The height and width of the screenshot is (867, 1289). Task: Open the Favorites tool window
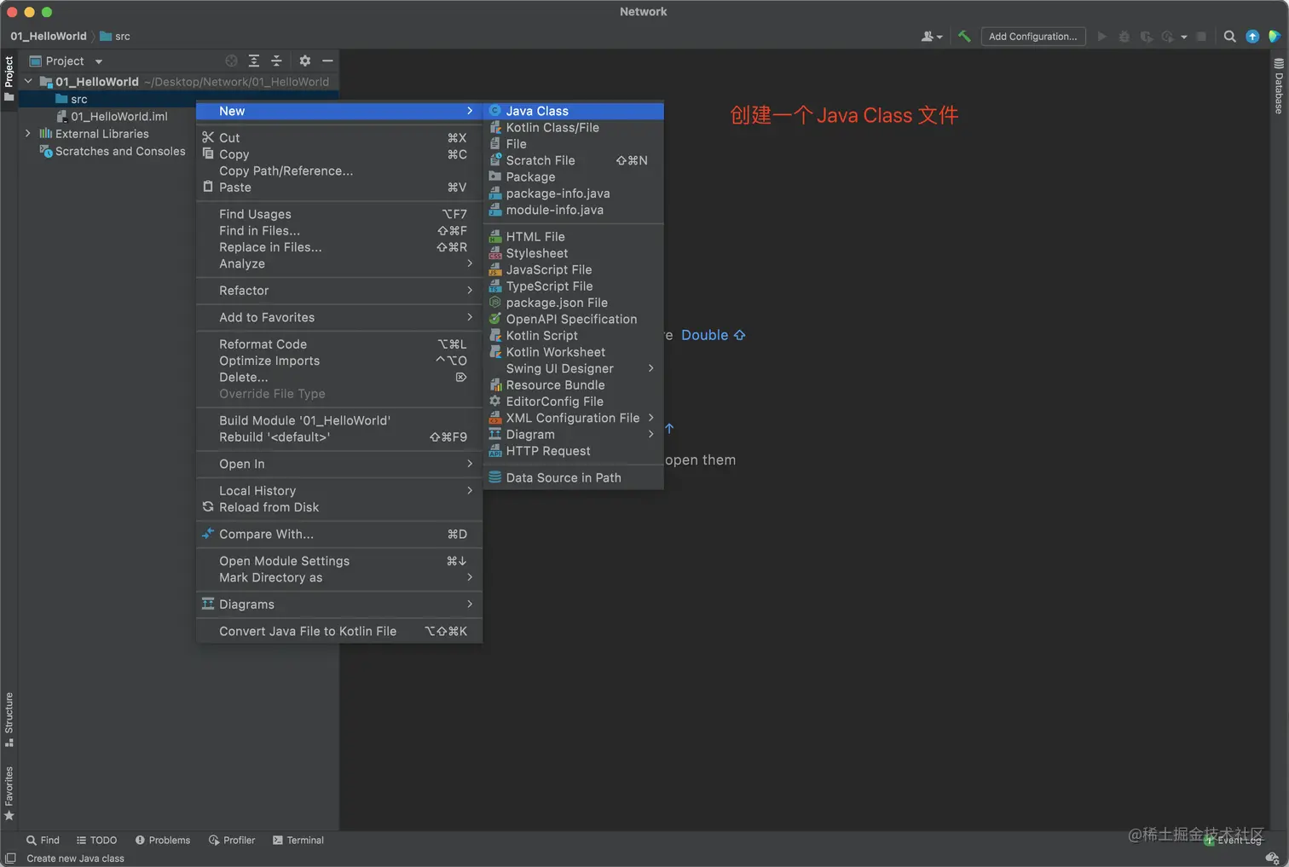[x=9, y=794]
